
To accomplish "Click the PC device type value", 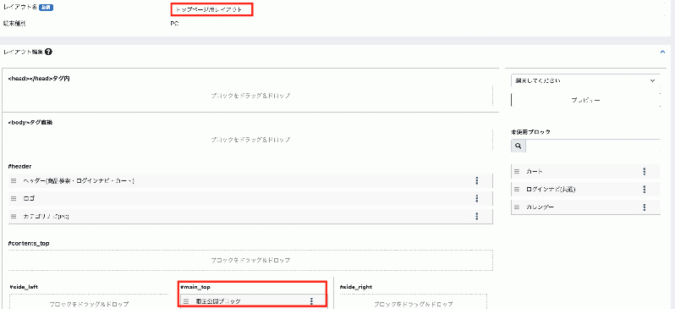I will 174,24.
